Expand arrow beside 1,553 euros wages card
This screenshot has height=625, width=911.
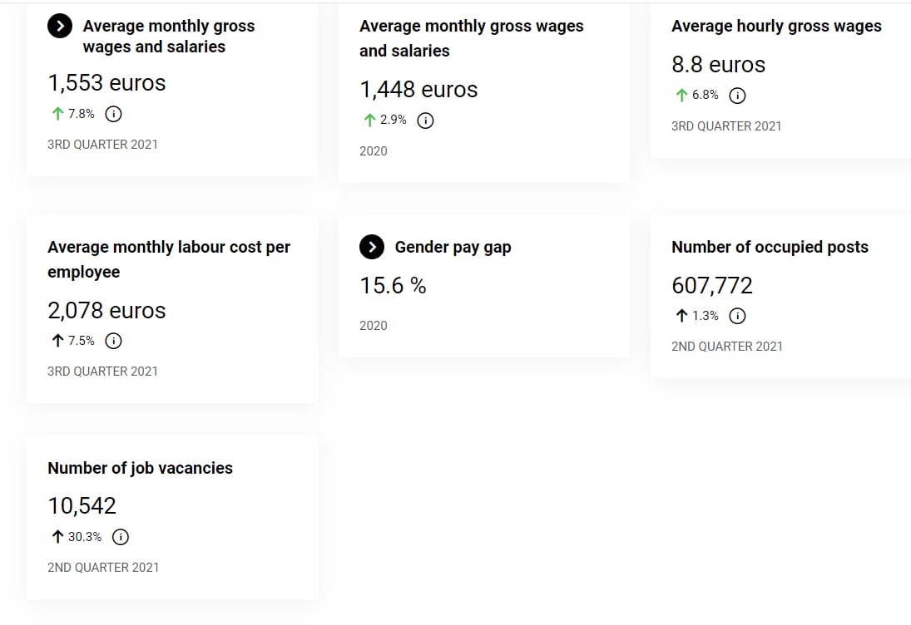tap(60, 27)
